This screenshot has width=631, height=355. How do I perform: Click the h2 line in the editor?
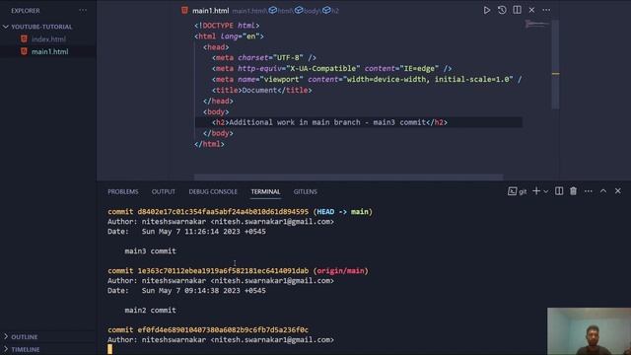(329, 122)
